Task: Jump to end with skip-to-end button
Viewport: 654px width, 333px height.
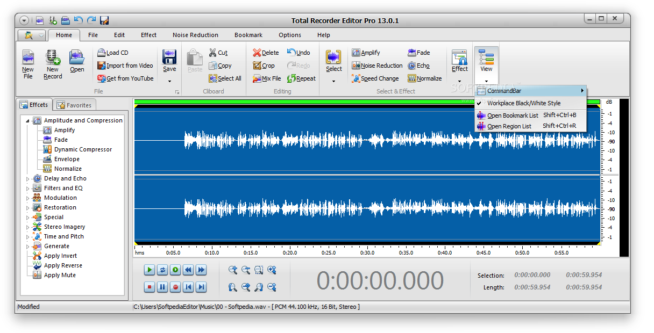Action: coord(201,287)
